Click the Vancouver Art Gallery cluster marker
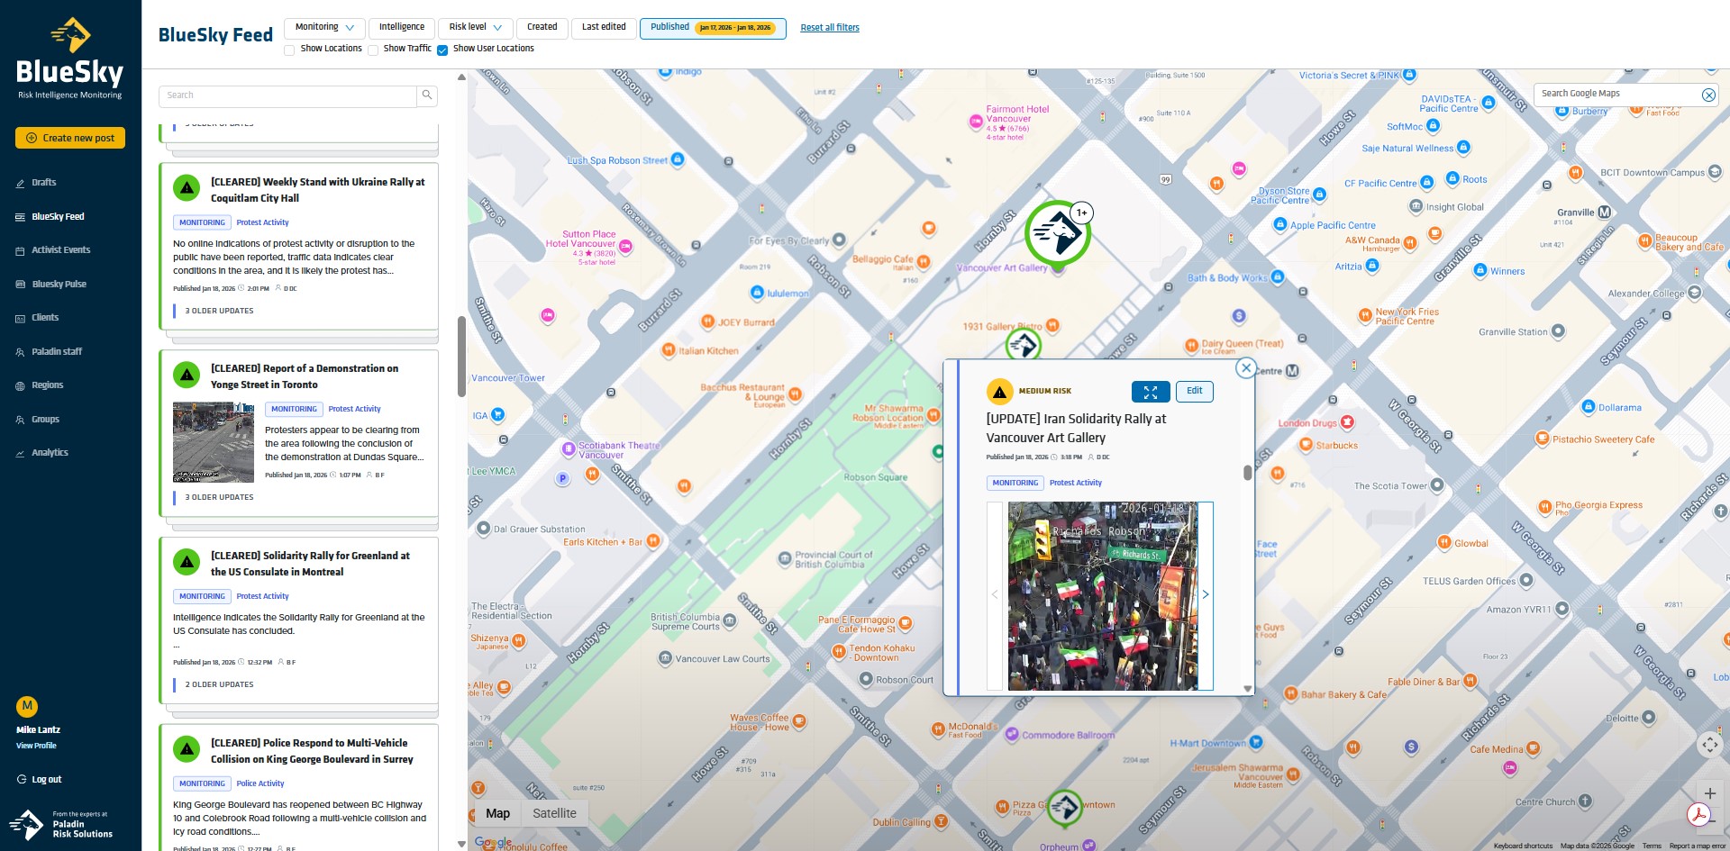Screen dimensions: 1730x851 point(1058,233)
